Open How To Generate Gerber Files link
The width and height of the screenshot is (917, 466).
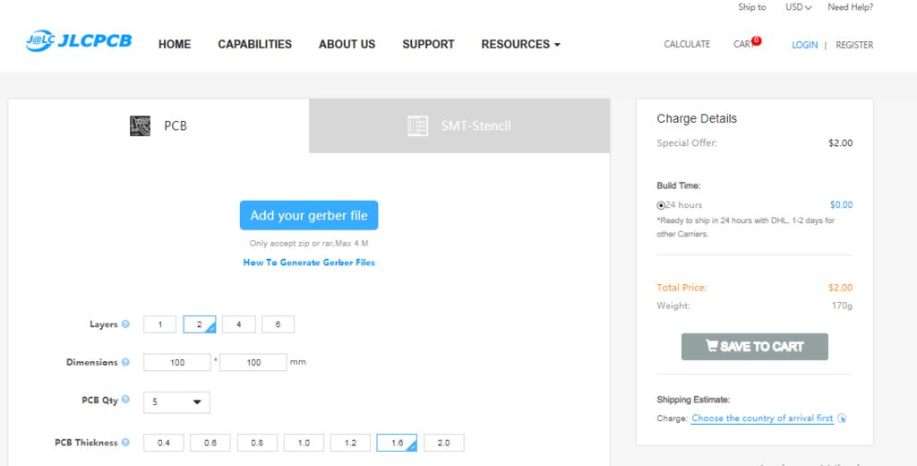point(309,263)
